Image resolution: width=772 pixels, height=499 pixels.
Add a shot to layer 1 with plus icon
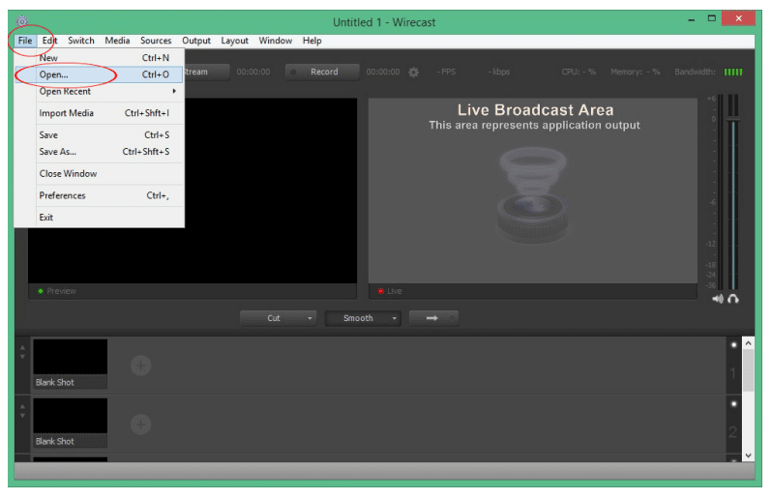click(141, 366)
